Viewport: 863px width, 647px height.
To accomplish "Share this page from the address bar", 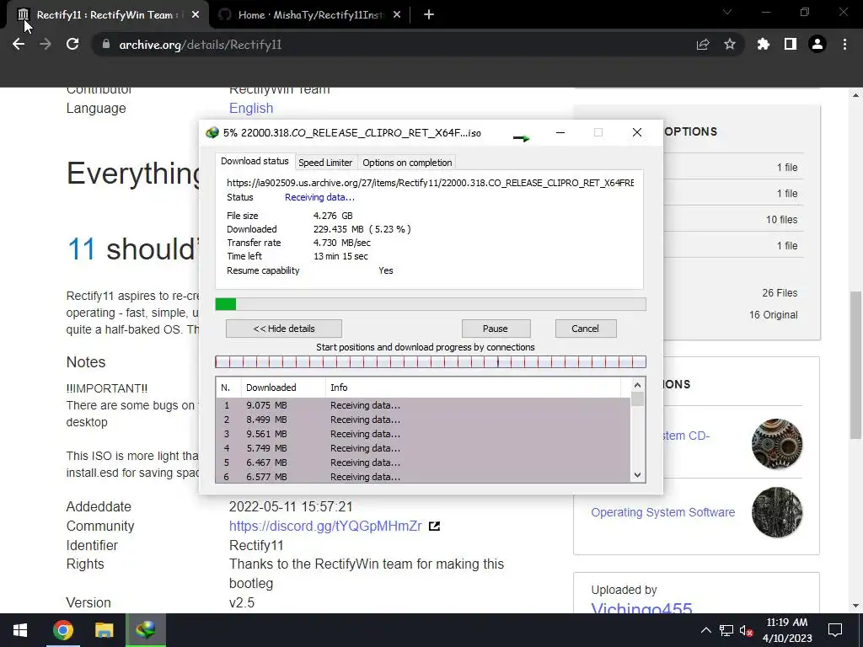I will (703, 45).
